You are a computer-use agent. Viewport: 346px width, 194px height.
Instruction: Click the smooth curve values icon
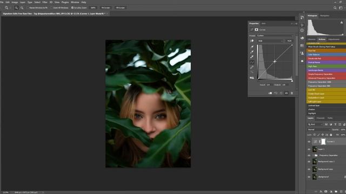[x=252, y=72]
